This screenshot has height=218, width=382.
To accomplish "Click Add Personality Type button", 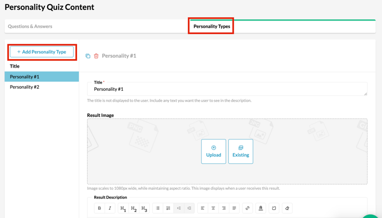I will [42, 51].
